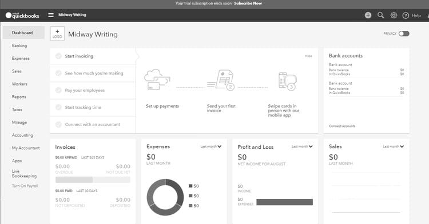Click Start invoicing step text
Viewport: 429px width, 224px height.
(x=79, y=56)
